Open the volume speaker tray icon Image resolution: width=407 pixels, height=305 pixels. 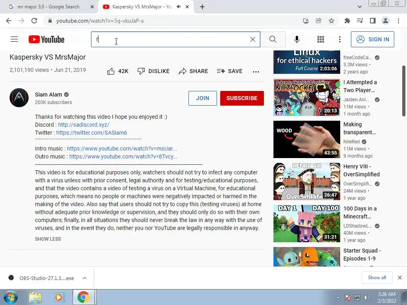tap(367, 297)
